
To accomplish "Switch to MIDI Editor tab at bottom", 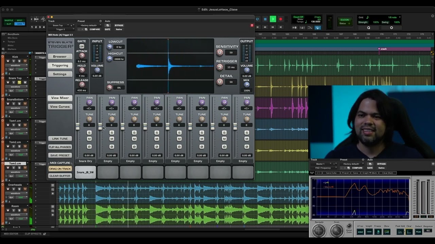I will [11, 234].
